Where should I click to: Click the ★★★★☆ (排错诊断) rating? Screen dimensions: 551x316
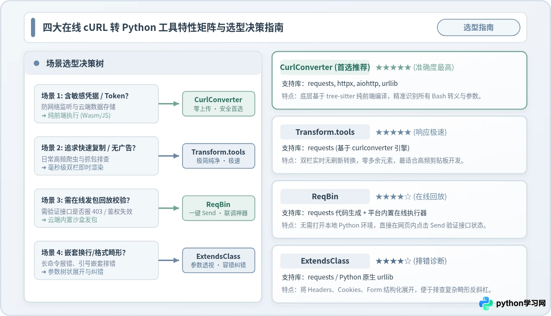tap(411, 261)
